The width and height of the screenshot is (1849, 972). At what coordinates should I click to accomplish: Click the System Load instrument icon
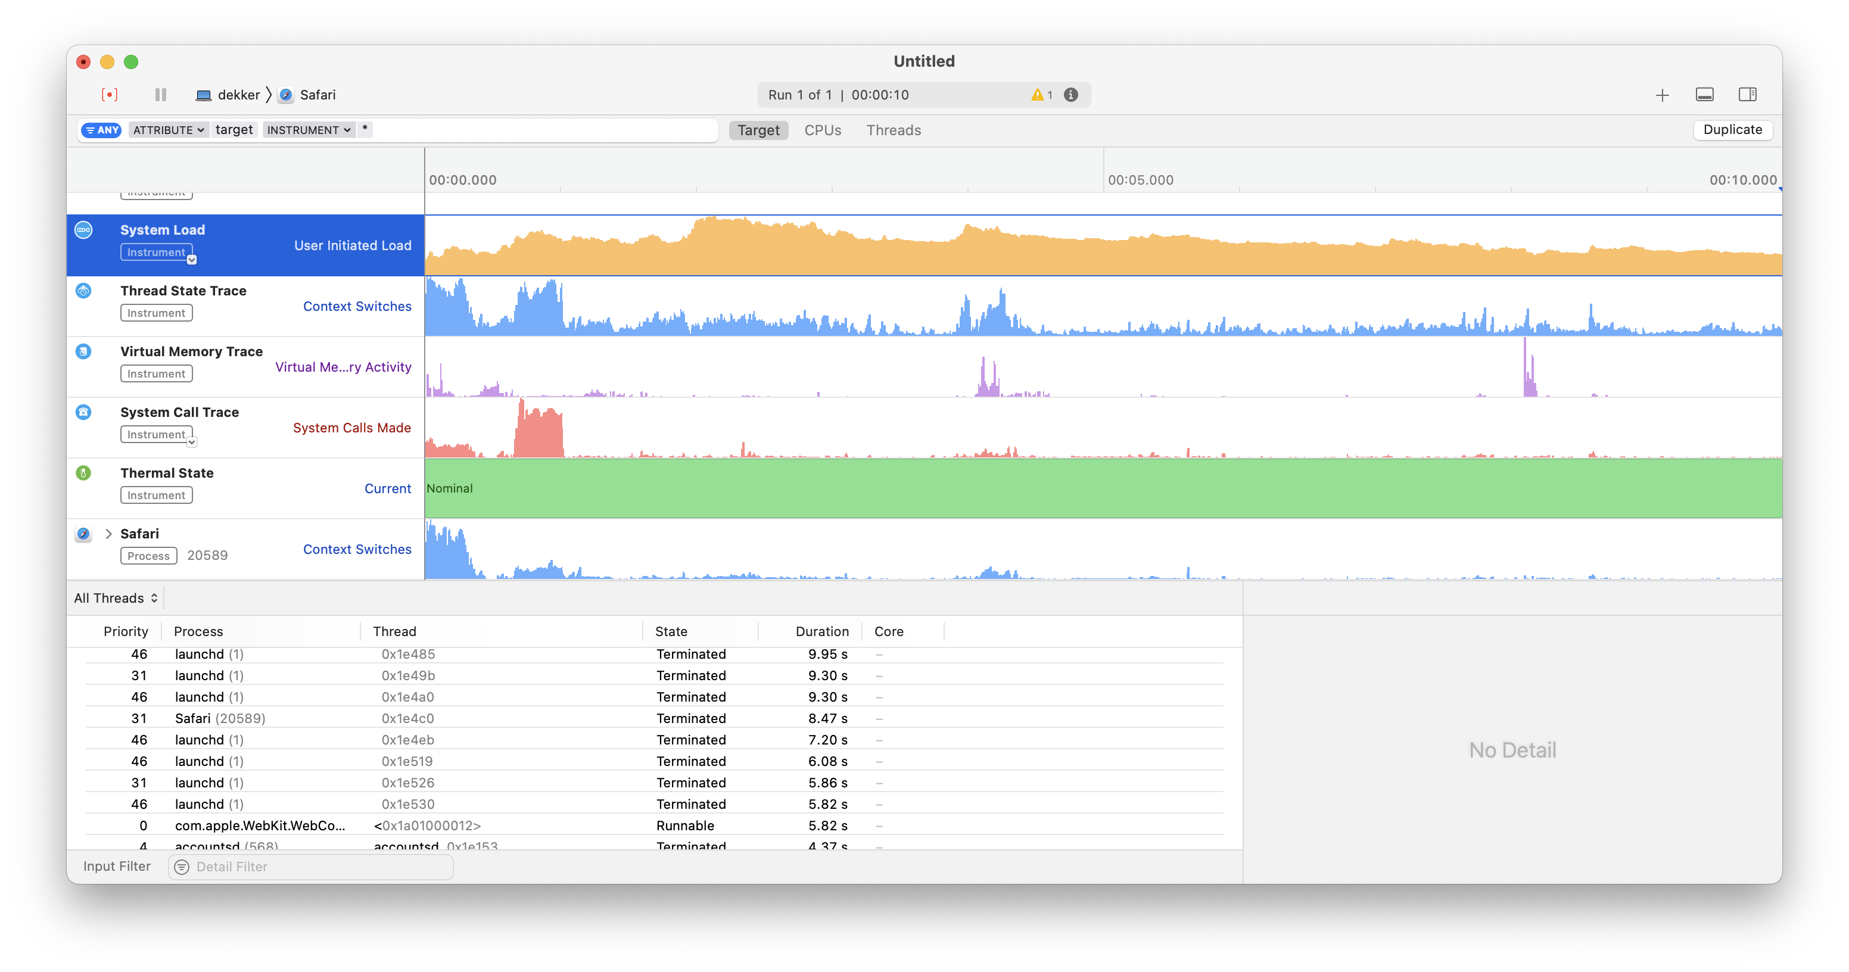coord(84,230)
